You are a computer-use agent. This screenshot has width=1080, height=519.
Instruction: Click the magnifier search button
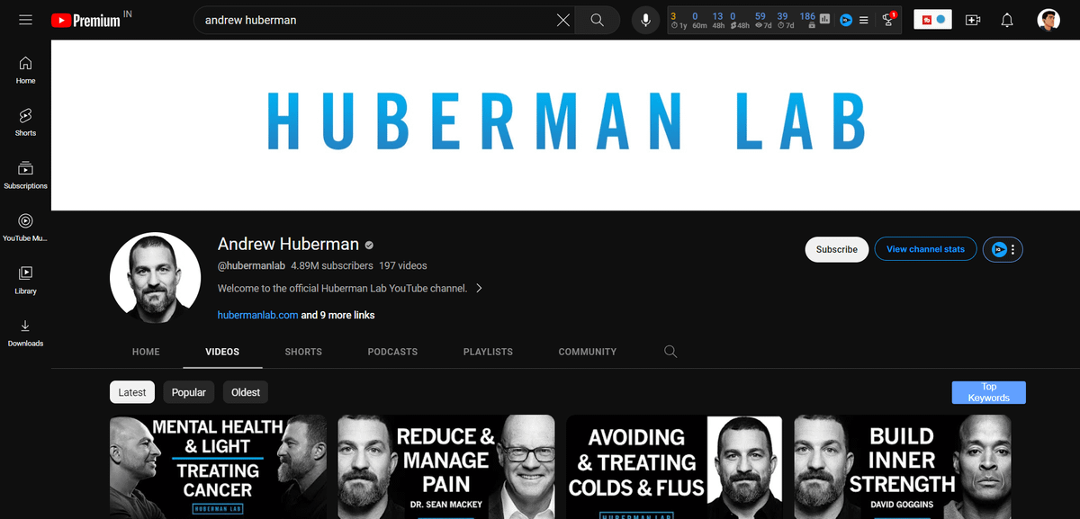598,20
